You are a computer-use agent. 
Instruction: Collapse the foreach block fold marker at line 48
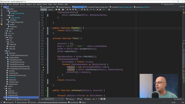pos(46,64)
